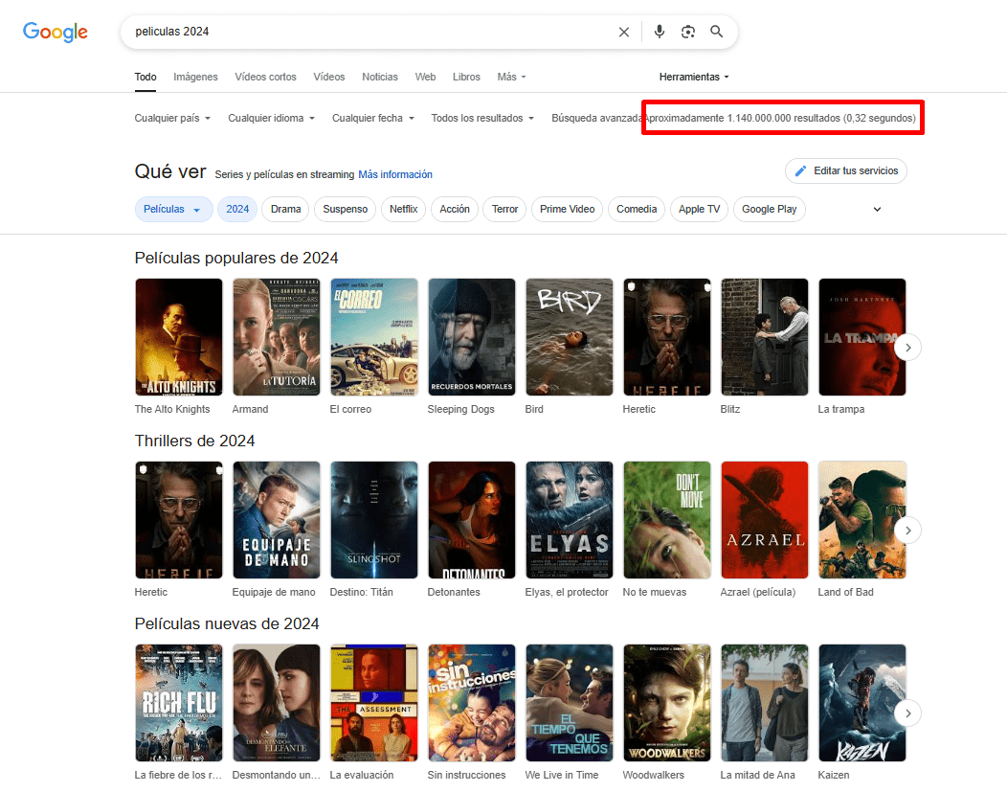Image resolution: width=1007 pixels, height=792 pixels.
Task: Open We Live in Time poster
Action: click(570, 703)
